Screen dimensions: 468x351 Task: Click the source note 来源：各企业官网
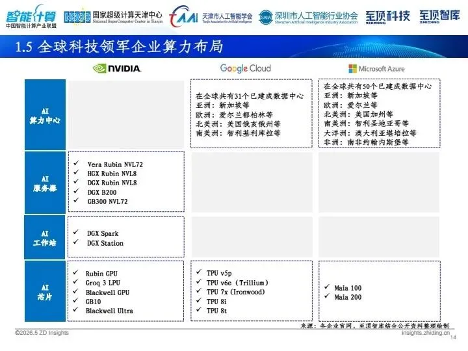(374, 326)
